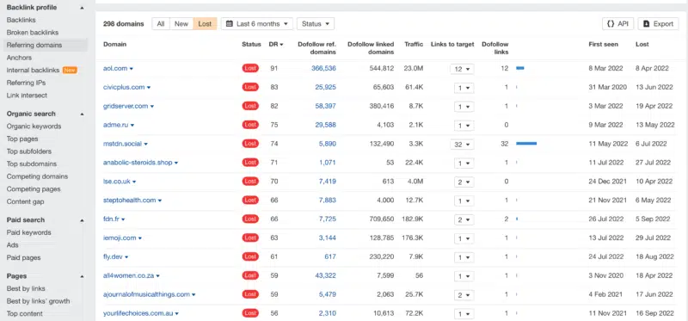This screenshot has width=688, height=321.
Task: Expand the aol.com domain menu
Action: coord(132,69)
